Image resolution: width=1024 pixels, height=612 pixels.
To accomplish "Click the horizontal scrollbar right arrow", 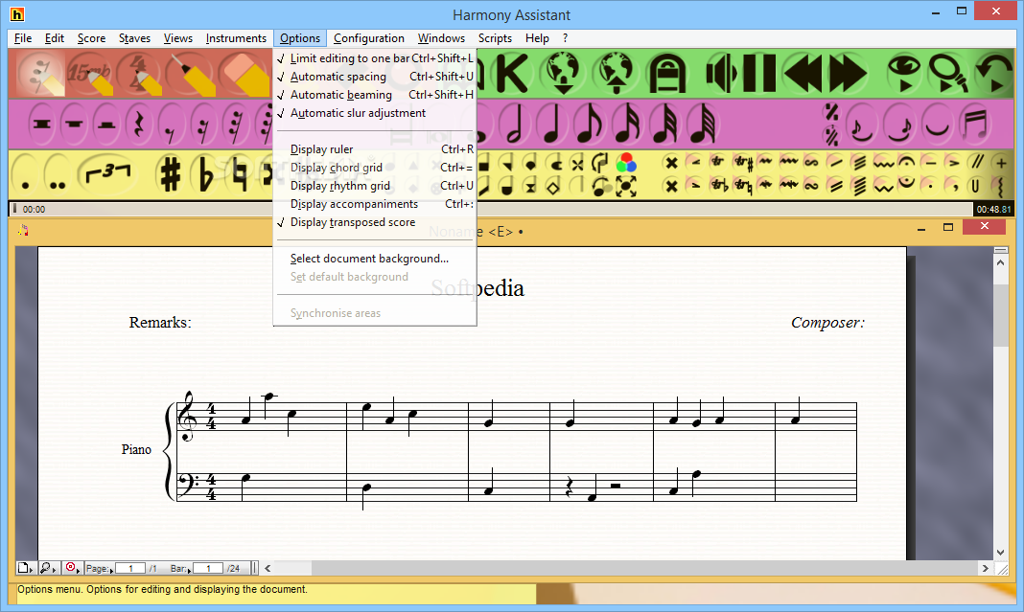I will pos(985,568).
